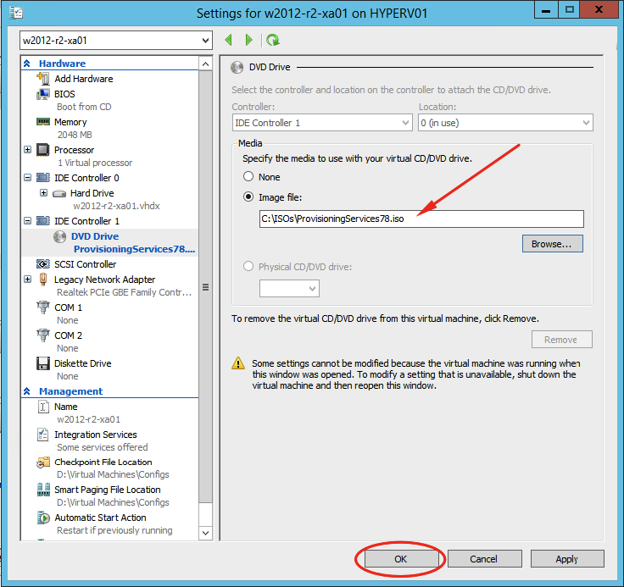Expand the Hard Drive tree node

(44, 193)
